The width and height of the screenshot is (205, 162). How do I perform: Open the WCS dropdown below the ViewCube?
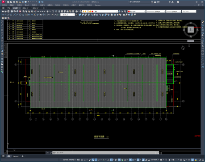[191, 41]
